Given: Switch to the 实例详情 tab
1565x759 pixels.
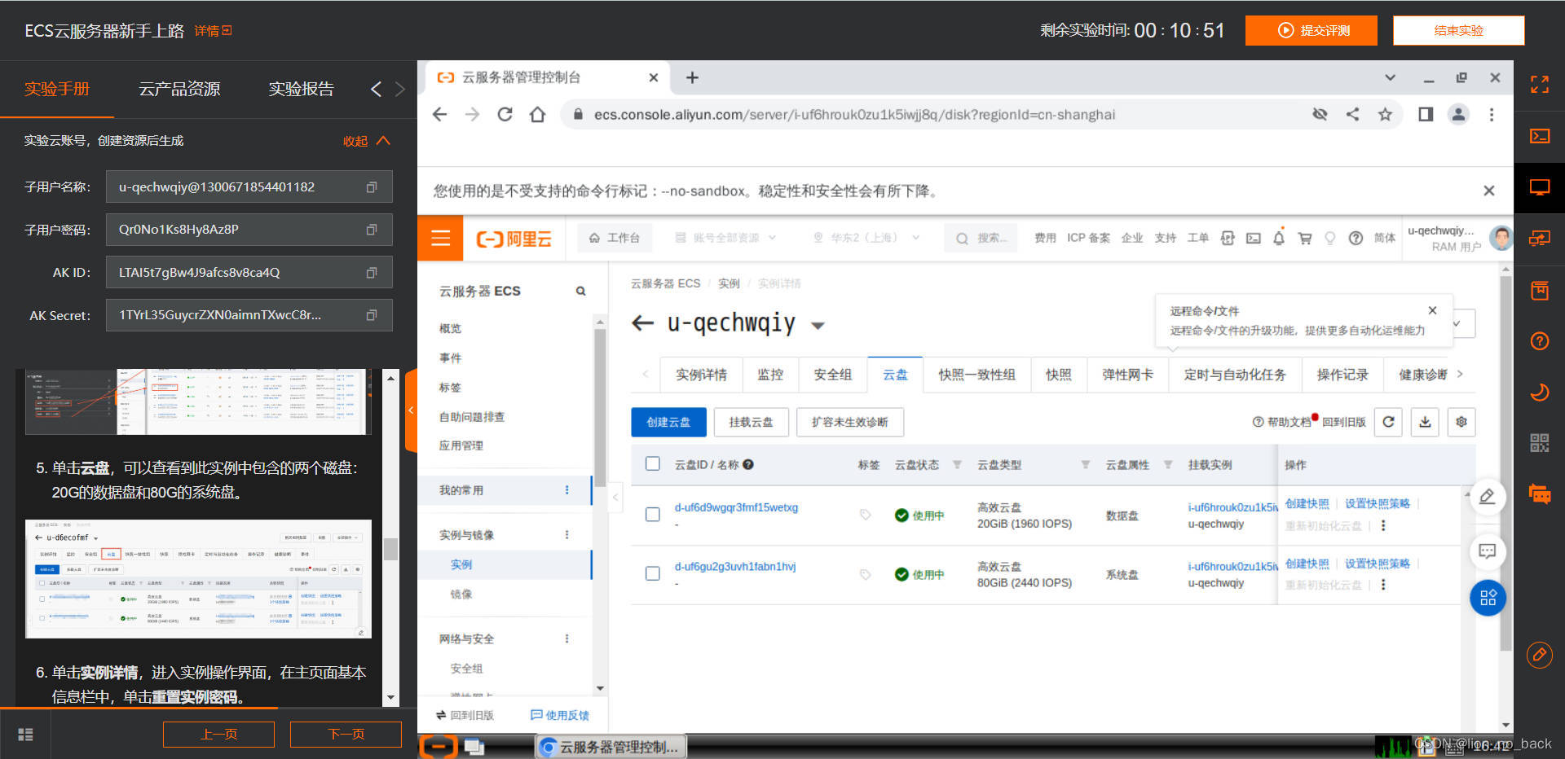Looking at the screenshot, I should (x=701, y=375).
